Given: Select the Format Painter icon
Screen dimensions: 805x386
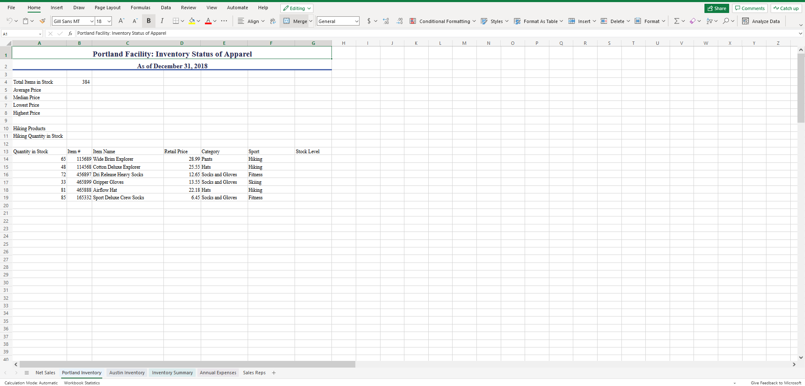Looking at the screenshot, I should [x=42, y=21].
